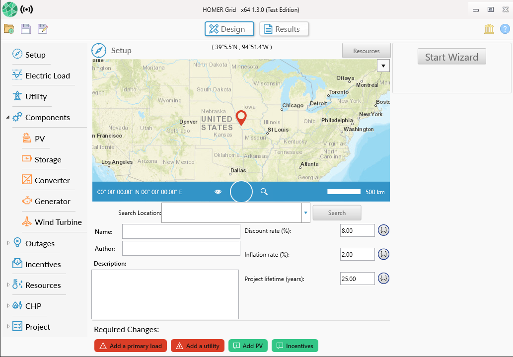This screenshot has width=513, height=357.
Task: Click the Project checklist icon
Action: [x=17, y=326]
